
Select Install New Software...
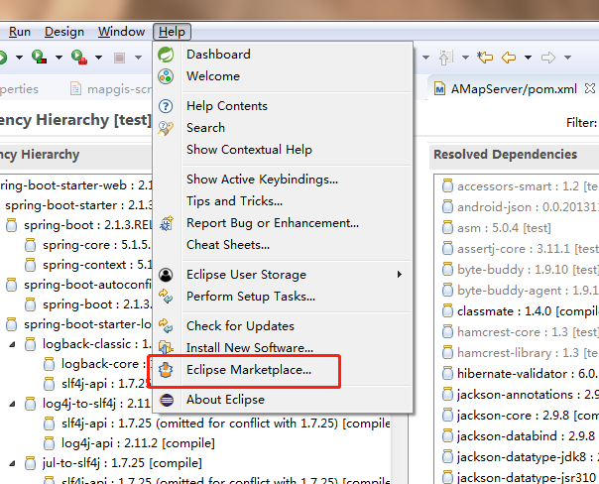pyautogui.click(x=250, y=347)
